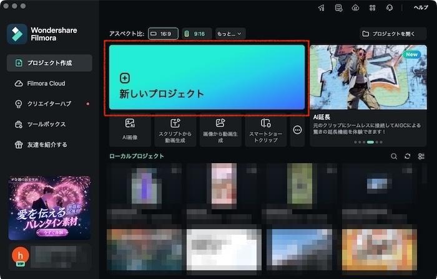Click プロジェクトを開く button
Viewport: 437px width, 279px height.
(393, 34)
